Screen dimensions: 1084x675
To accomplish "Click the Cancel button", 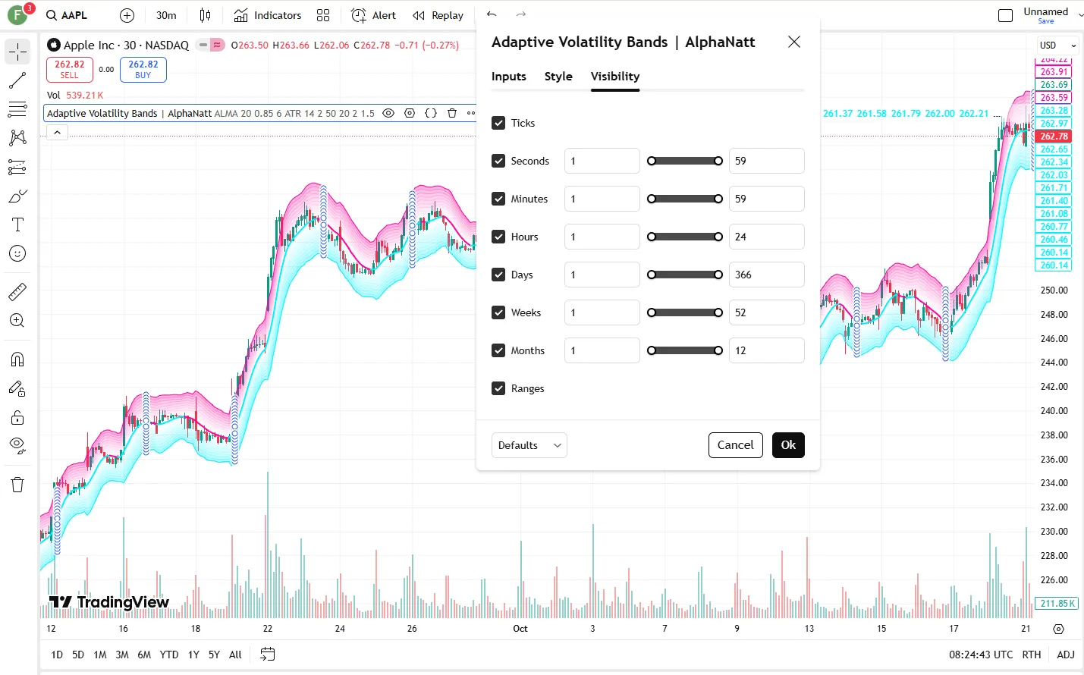I will (x=735, y=445).
